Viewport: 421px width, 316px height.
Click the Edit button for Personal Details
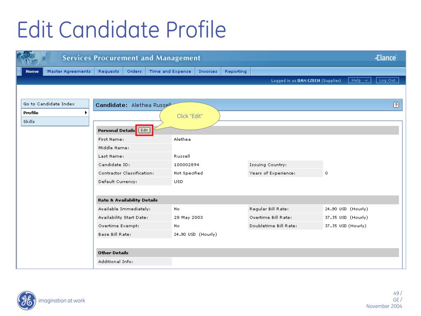click(x=144, y=130)
